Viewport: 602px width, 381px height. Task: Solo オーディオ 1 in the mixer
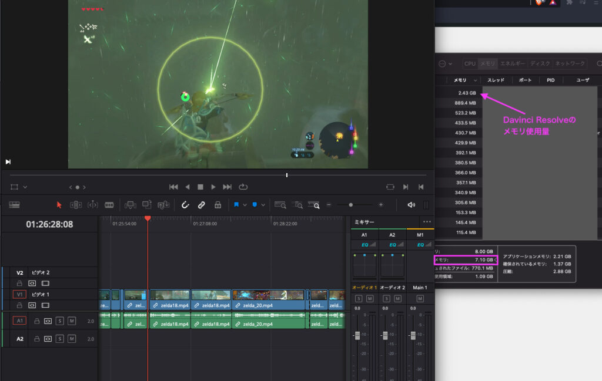click(359, 299)
